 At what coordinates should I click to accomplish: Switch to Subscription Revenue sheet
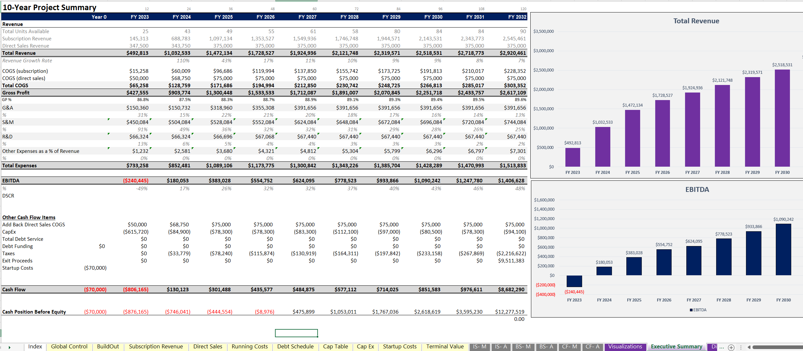point(156,347)
